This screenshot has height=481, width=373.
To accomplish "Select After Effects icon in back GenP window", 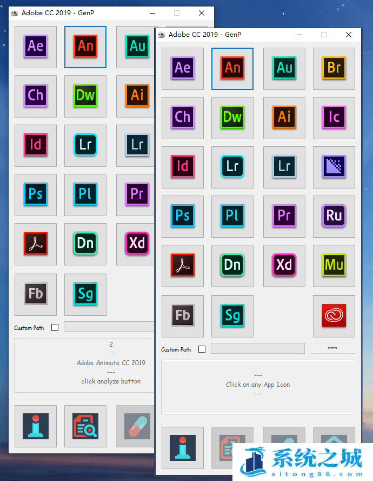I will [36, 47].
